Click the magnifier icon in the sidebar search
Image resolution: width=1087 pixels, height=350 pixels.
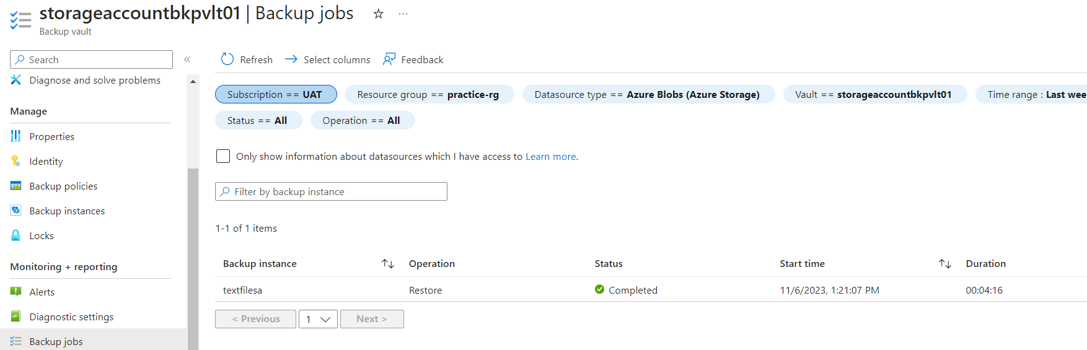point(20,59)
